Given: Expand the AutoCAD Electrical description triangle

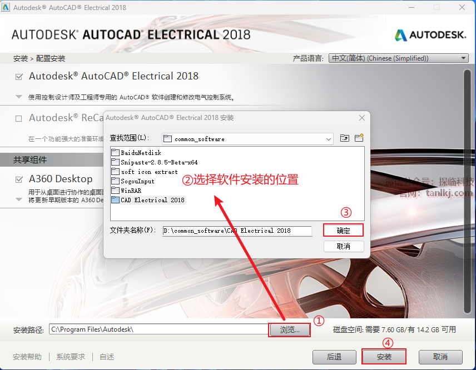Looking at the screenshot, I should [x=19, y=97].
